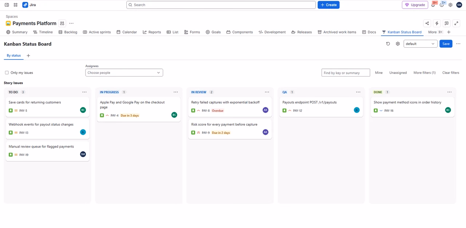Click the board refresh icon

[388, 44]
